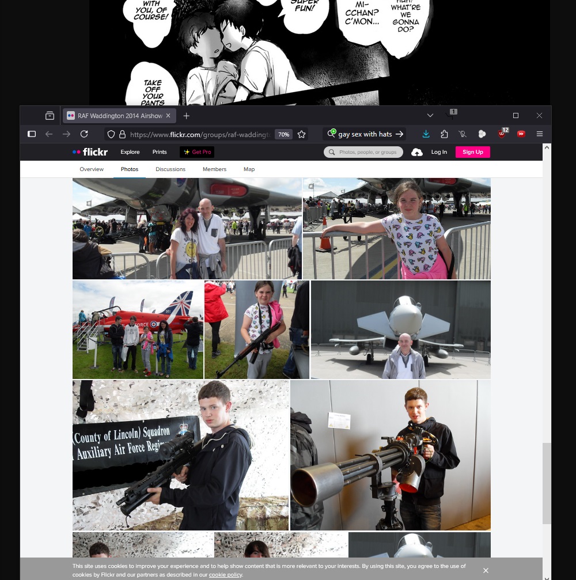View site security padlock info
Viewport: 576px width, 580px height.
click(123, 134)
